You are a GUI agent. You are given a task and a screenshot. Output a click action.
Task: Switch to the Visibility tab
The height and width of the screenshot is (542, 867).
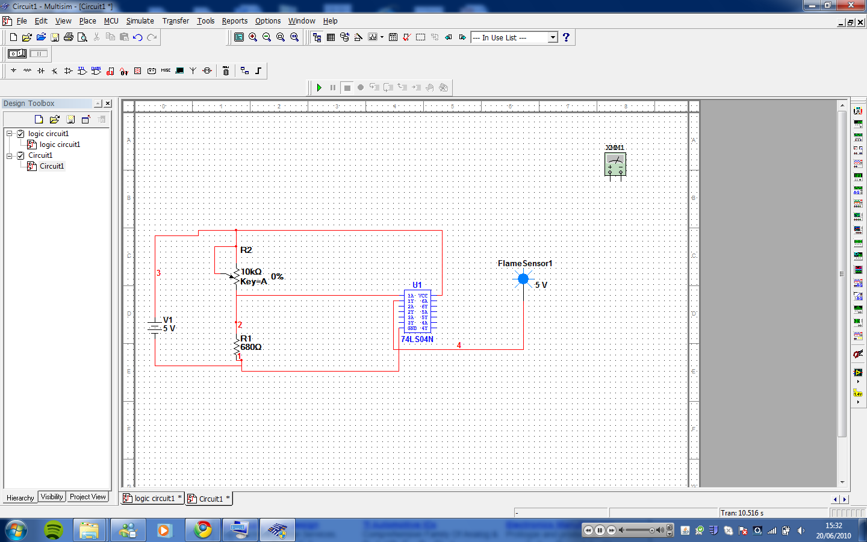click(x=52, y=497)
